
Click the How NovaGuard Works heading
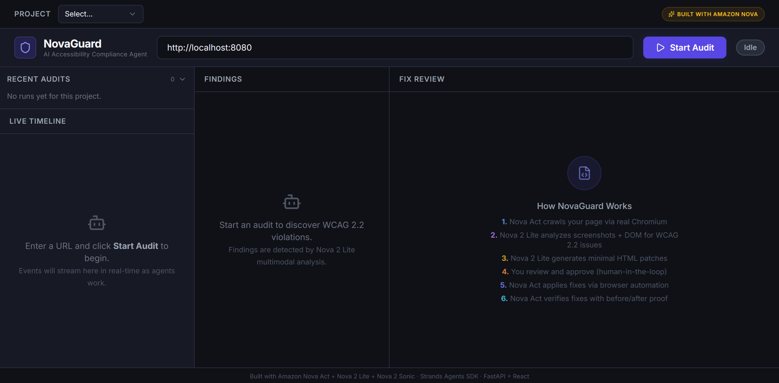click(x=584, y=206)
